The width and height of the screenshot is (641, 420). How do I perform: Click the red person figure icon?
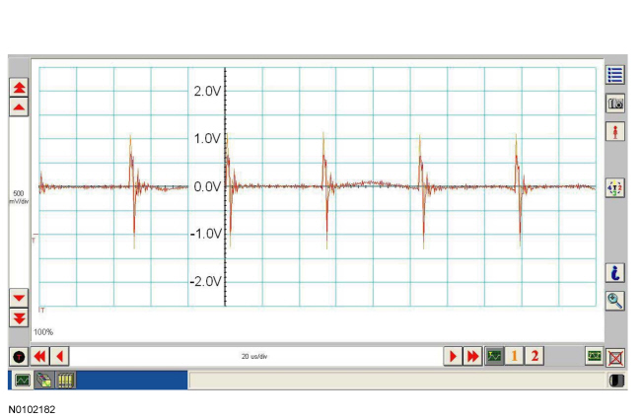click(x=615, y=131)
